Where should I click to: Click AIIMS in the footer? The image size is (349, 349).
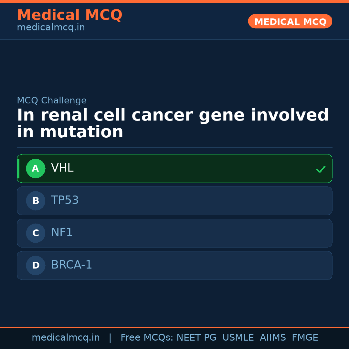pos(272,338)
